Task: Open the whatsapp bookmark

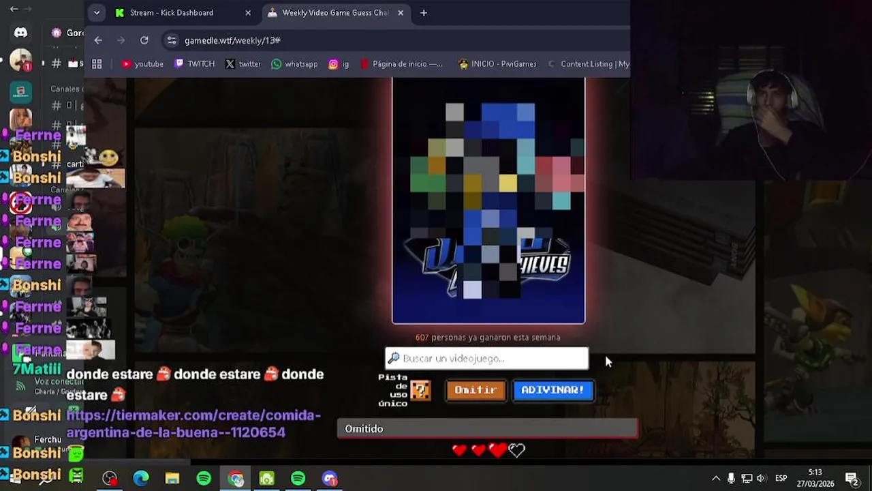Action: [294, 64]
